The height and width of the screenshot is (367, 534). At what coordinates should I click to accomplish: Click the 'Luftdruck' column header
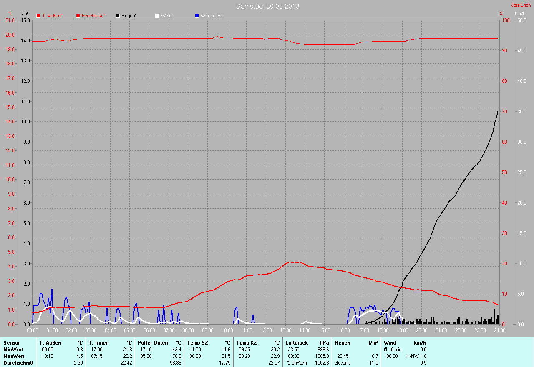click(x=297, y=343)
